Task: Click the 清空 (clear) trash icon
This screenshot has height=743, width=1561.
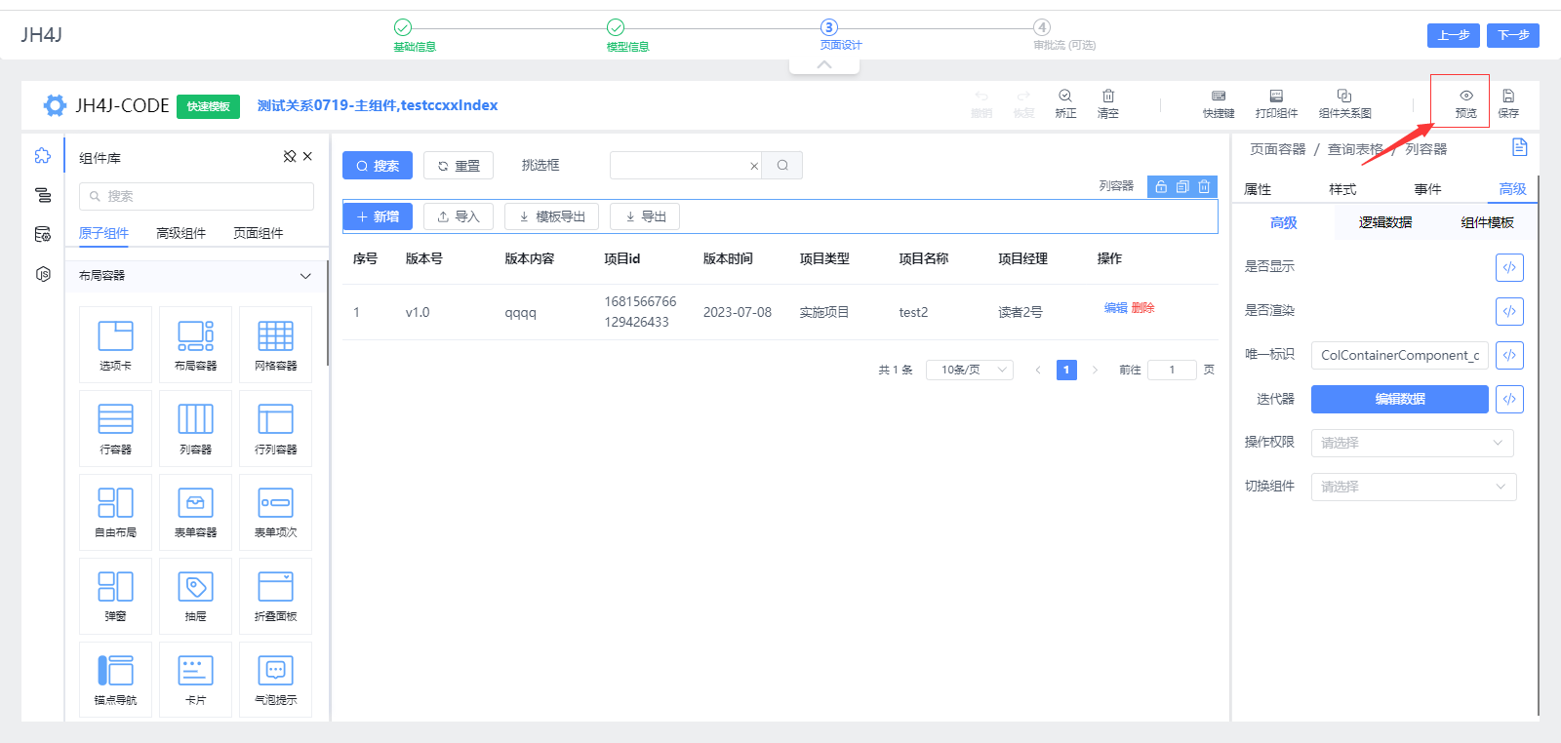Action: (1108, 96)
